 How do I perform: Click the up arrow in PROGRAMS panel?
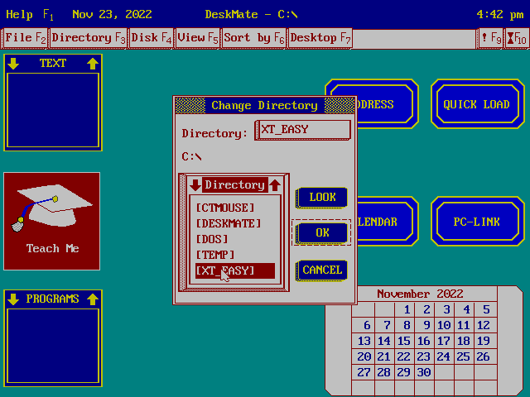(x=93, y=299)
